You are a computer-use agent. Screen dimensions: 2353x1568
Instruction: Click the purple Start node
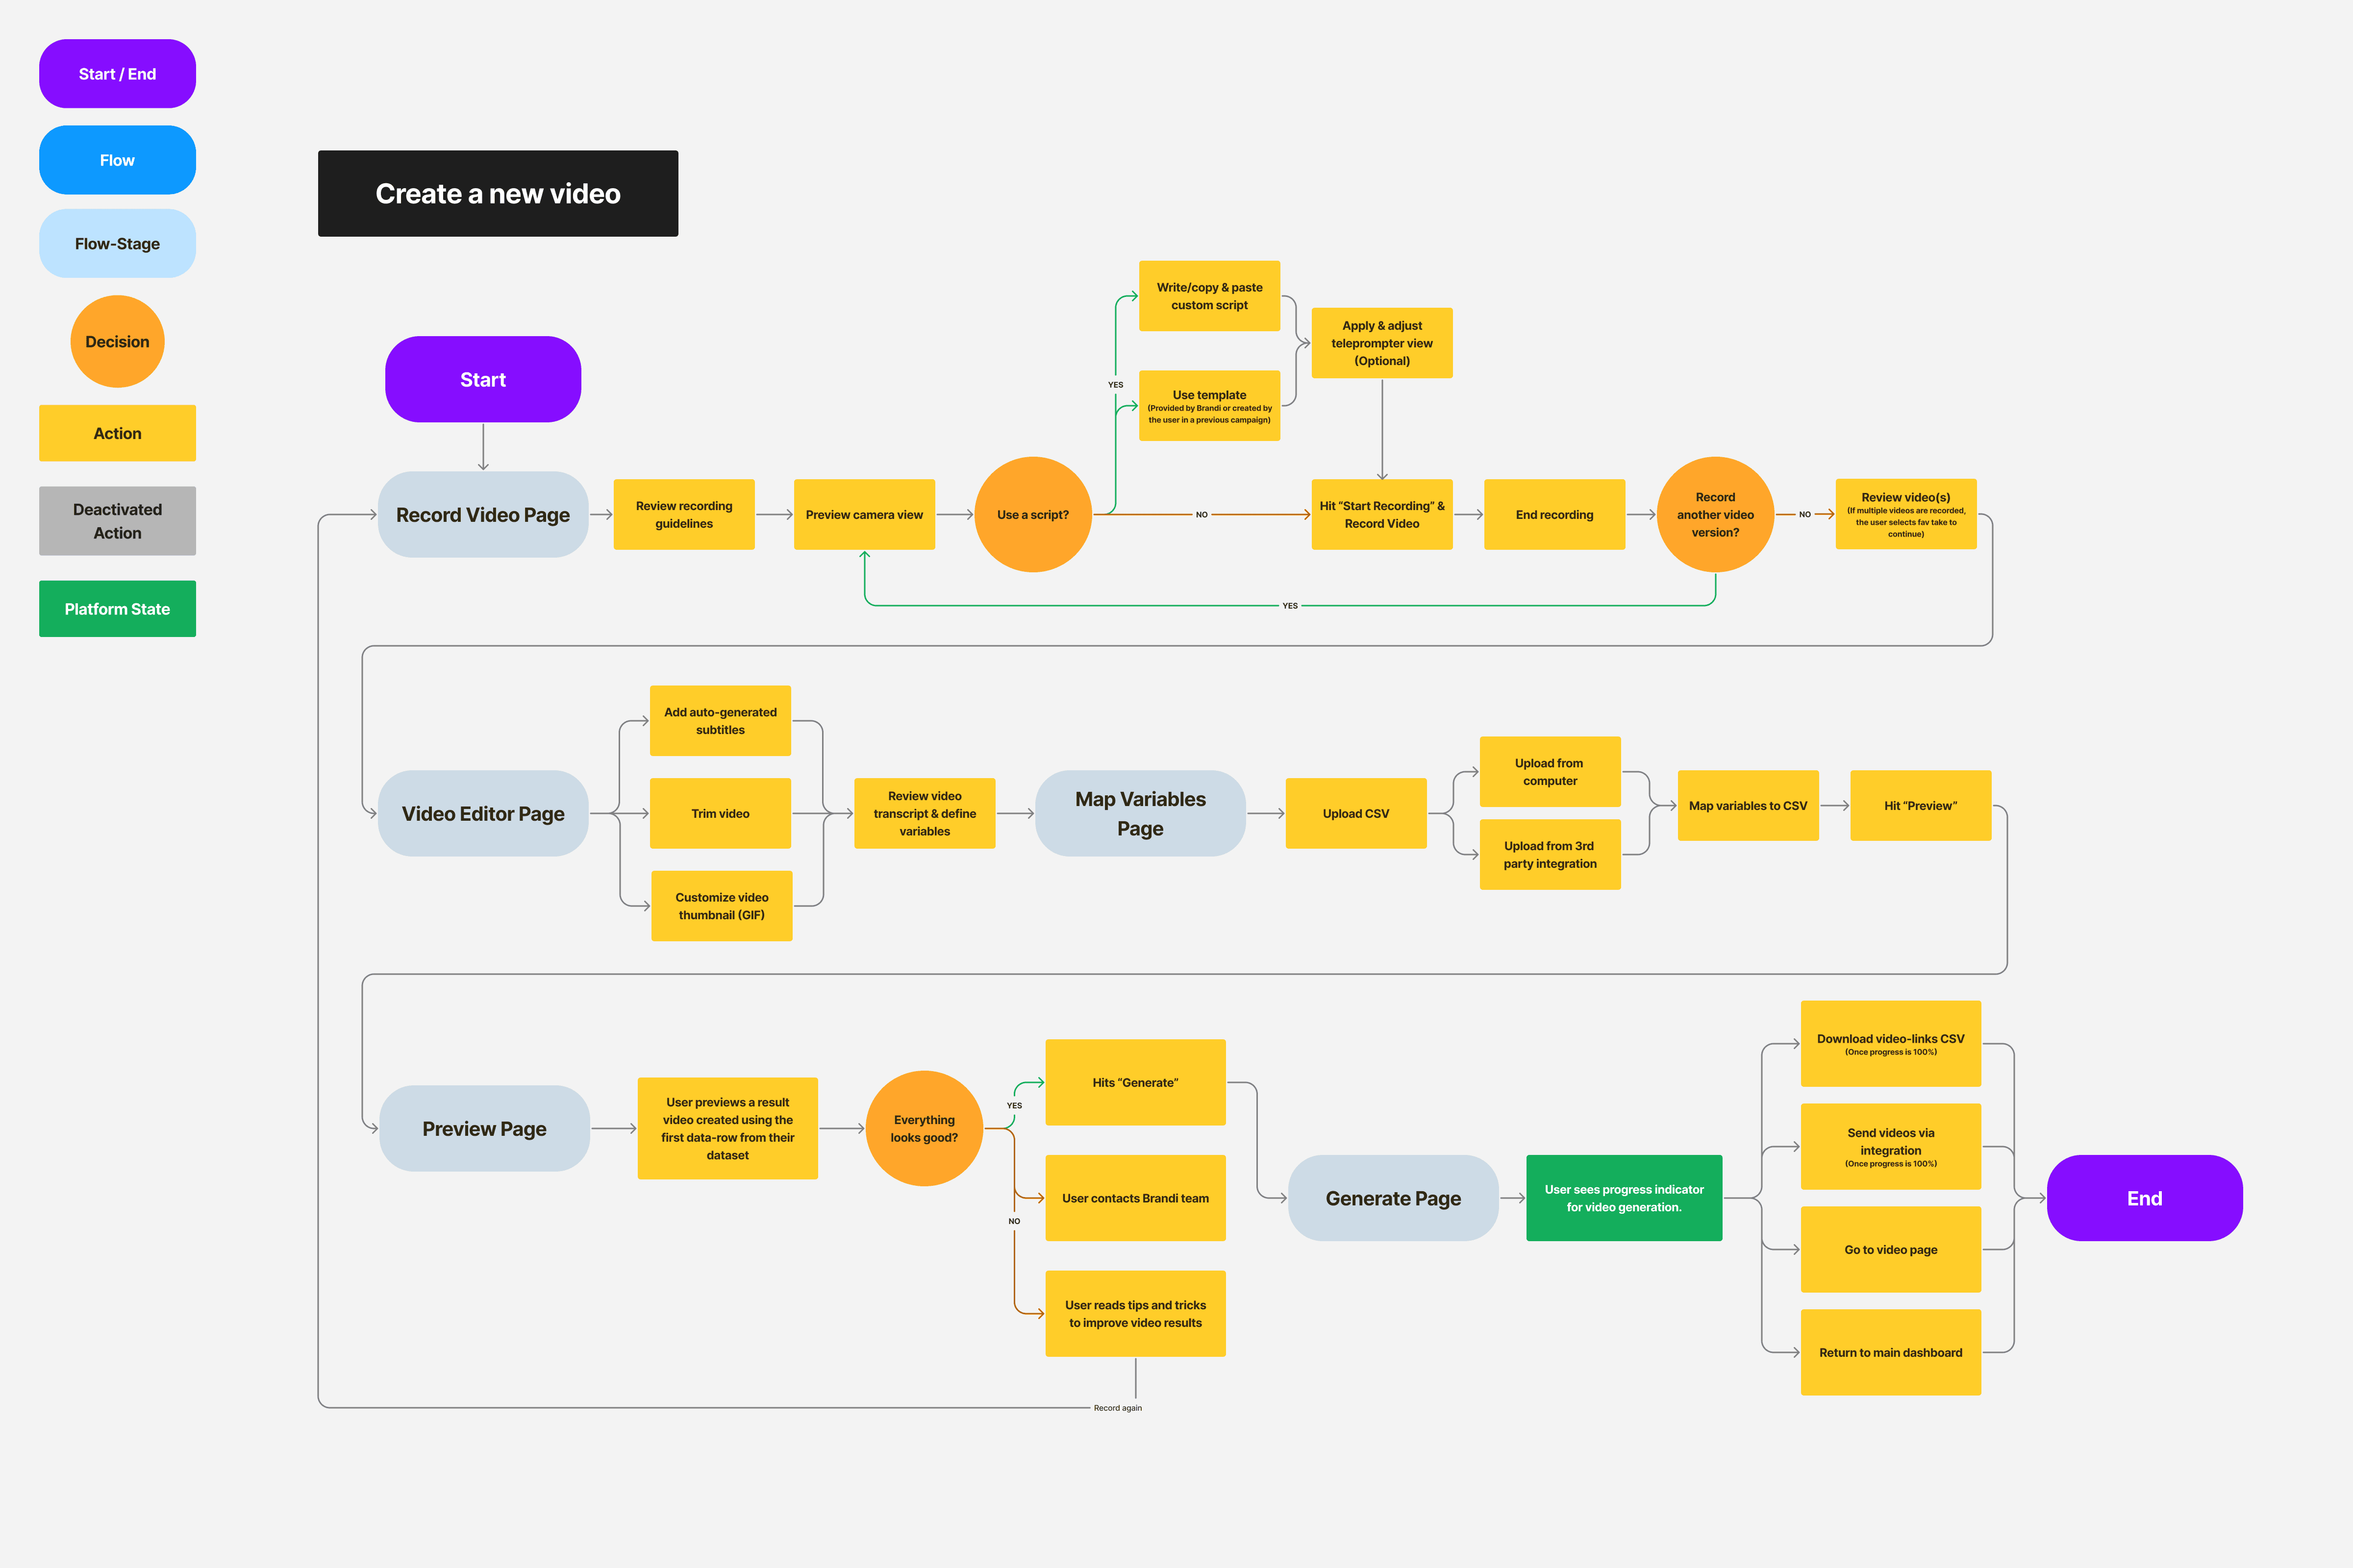click(483, 379)
